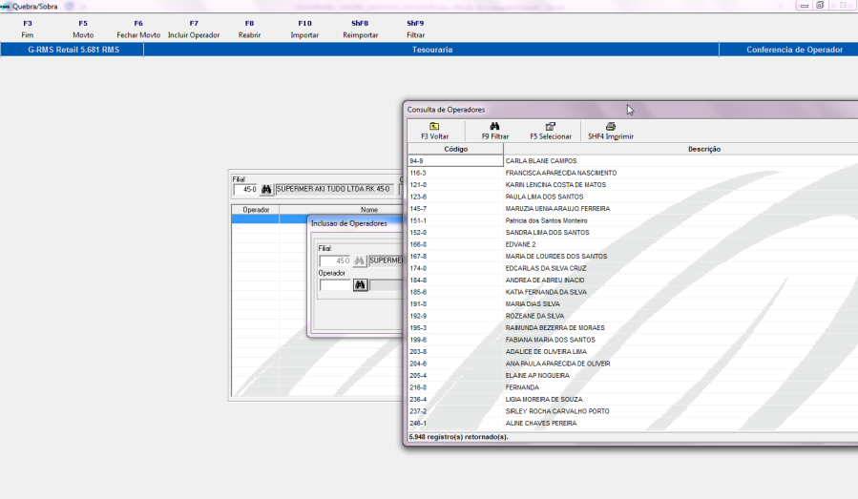Screen dimensions: 858x499
Task: Click the Tesouraria banner label
Action: (x=431, y=50)
